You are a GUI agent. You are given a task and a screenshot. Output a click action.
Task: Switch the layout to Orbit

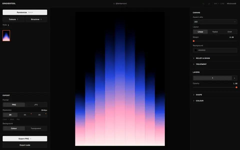[x=229, y=32]
